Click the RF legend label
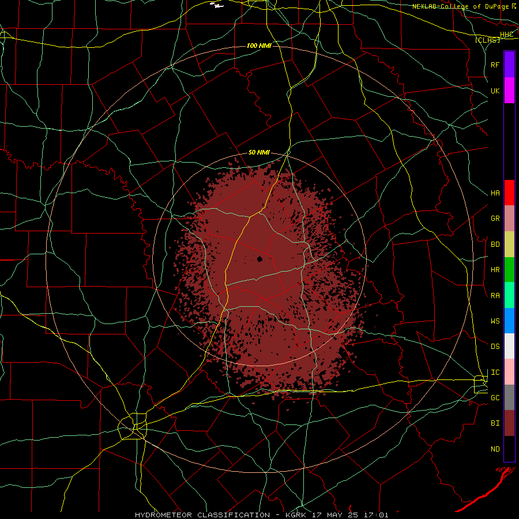The height and width of the screenshot is (519, 519). pyautogui.click(x=495, y=65)
